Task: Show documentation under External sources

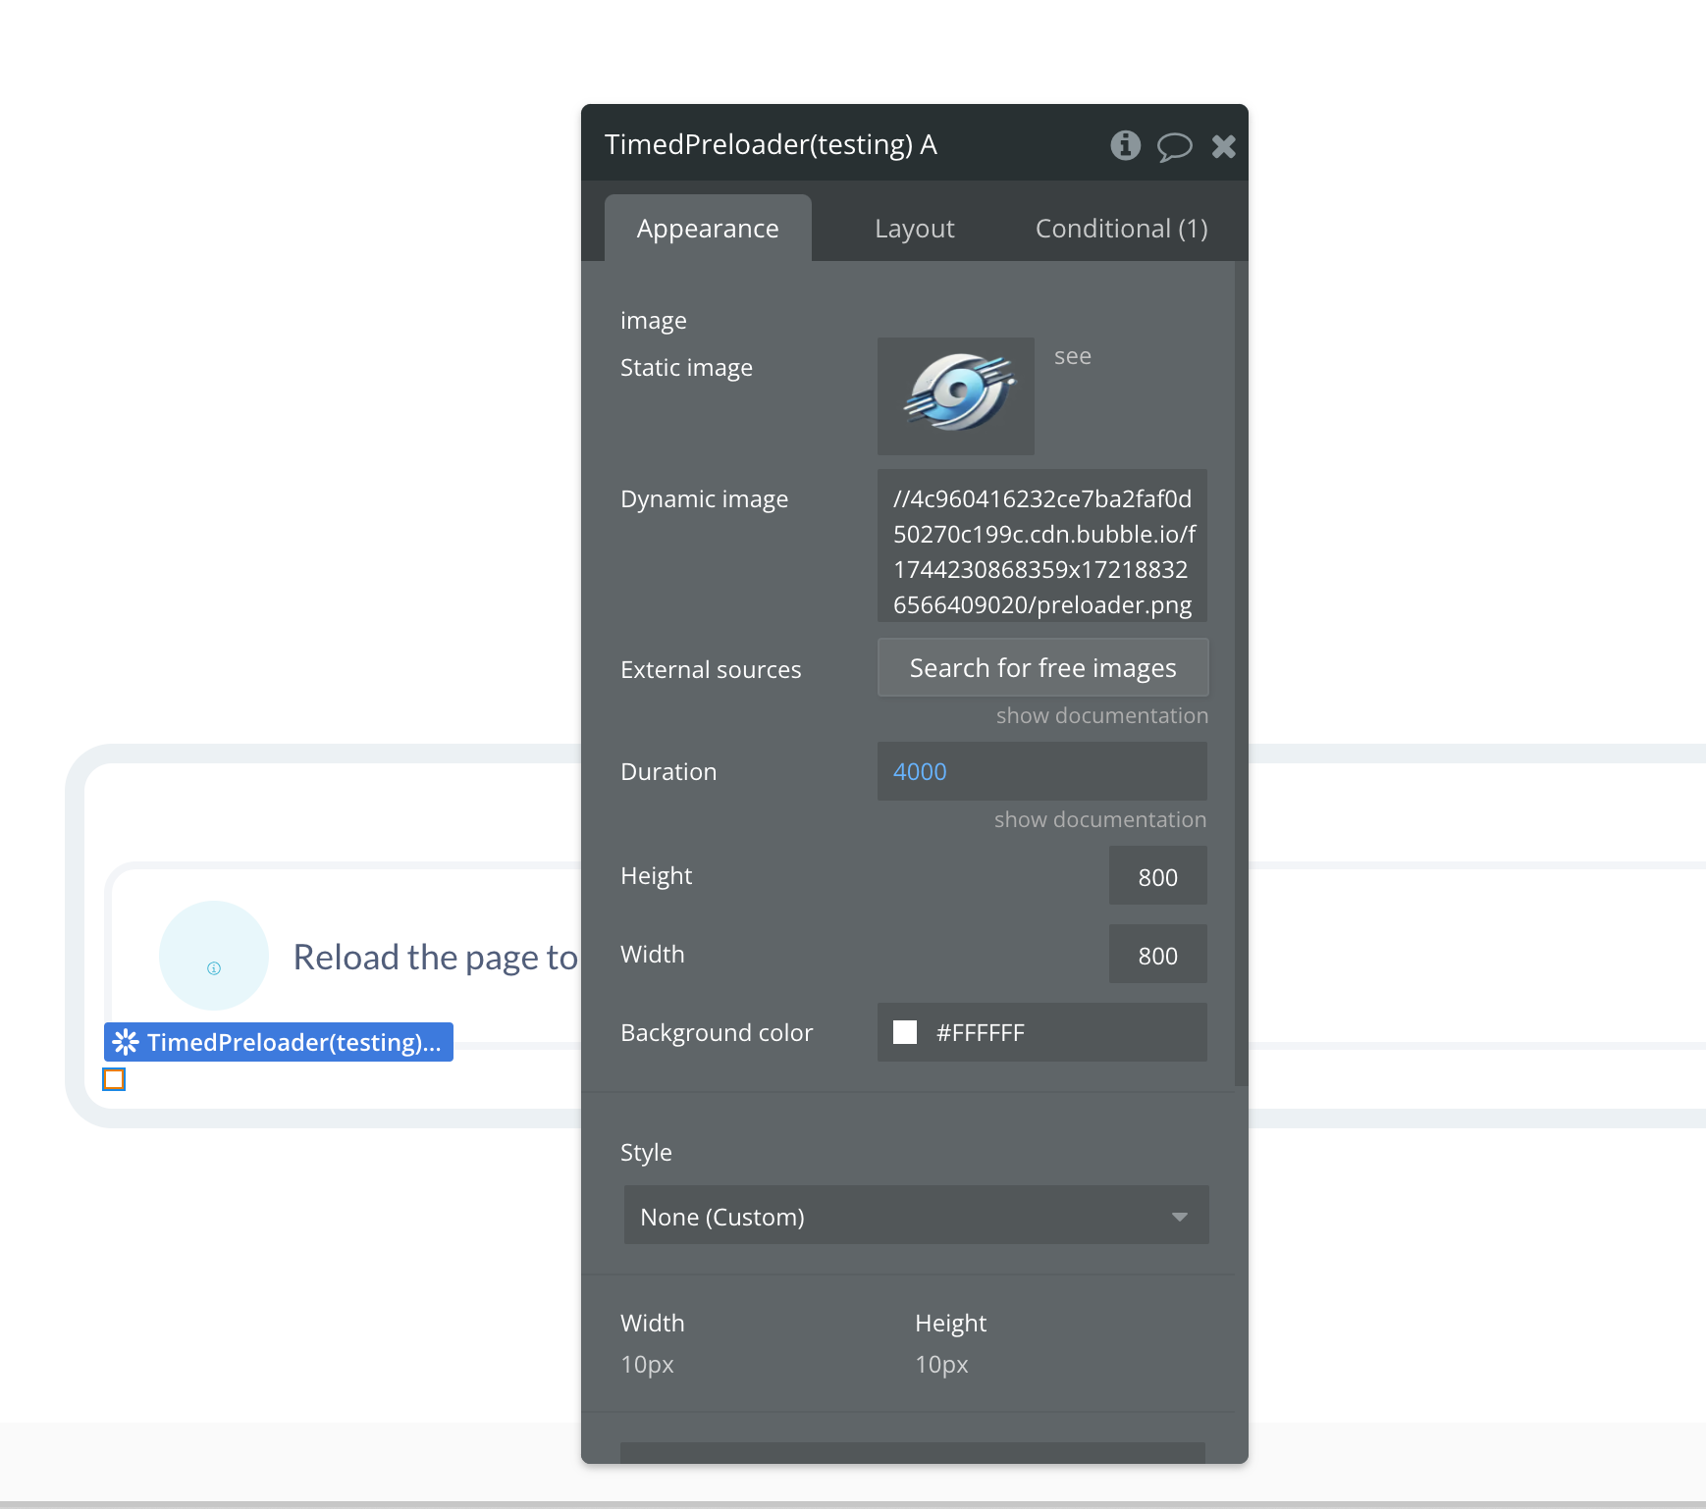Action: point(1101,716)
